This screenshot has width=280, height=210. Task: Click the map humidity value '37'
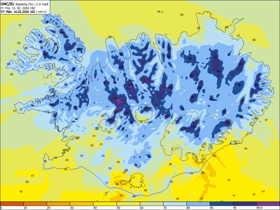(x=202, y=199)
